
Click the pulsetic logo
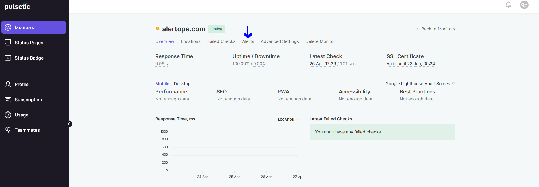(x=18, y=6)
